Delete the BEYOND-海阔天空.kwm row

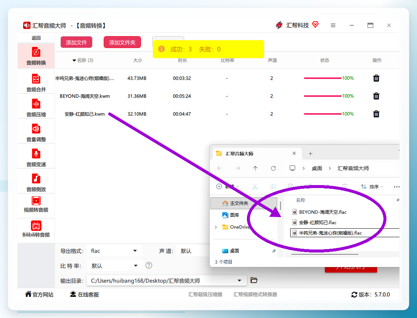pyautogui.click(x=376, y=96)
